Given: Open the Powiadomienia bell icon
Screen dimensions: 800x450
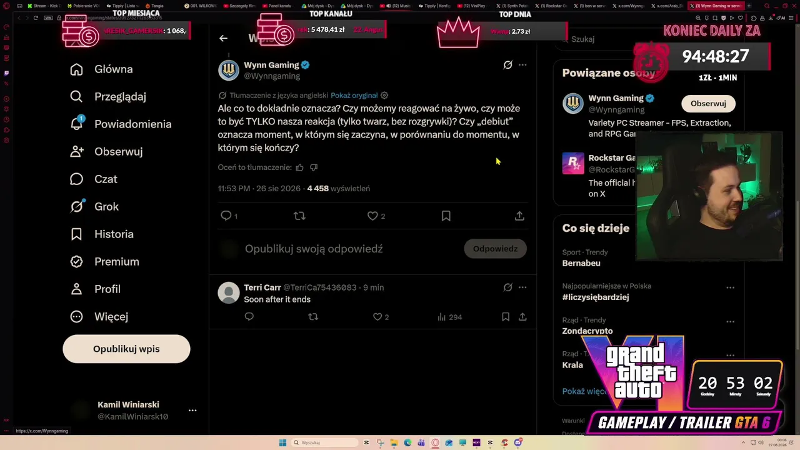Looking at the screenshot, I should pos(76,124).
